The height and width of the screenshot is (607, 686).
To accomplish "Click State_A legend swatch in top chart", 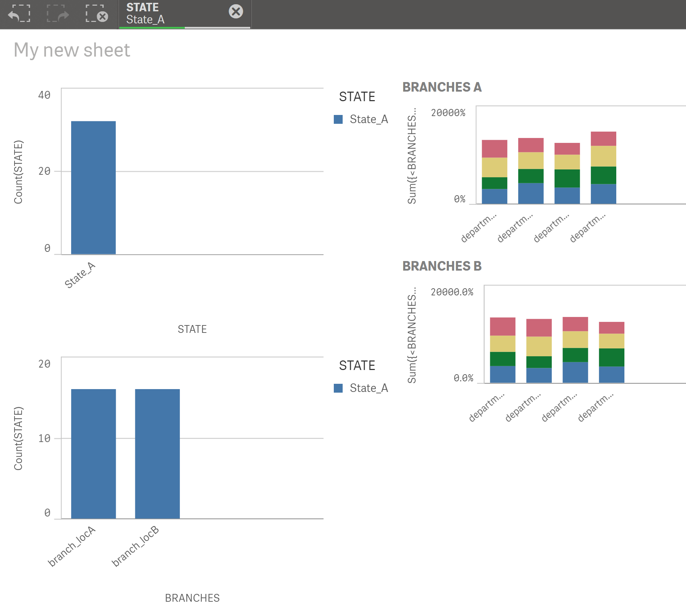I will pyautogui.click(x=338, y=119).
